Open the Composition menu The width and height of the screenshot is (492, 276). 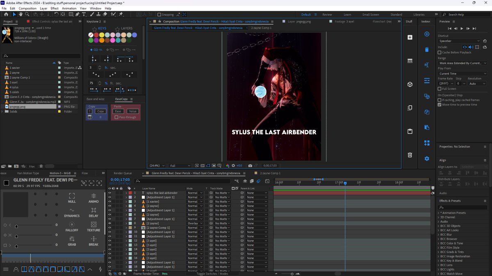click(x=27, y=8)
